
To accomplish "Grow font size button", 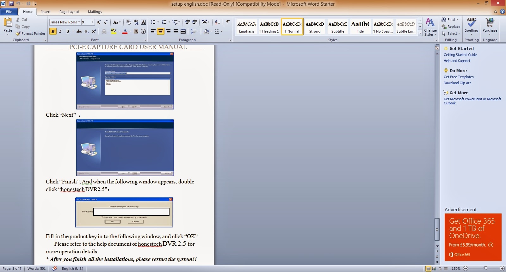I will point(99,22).
